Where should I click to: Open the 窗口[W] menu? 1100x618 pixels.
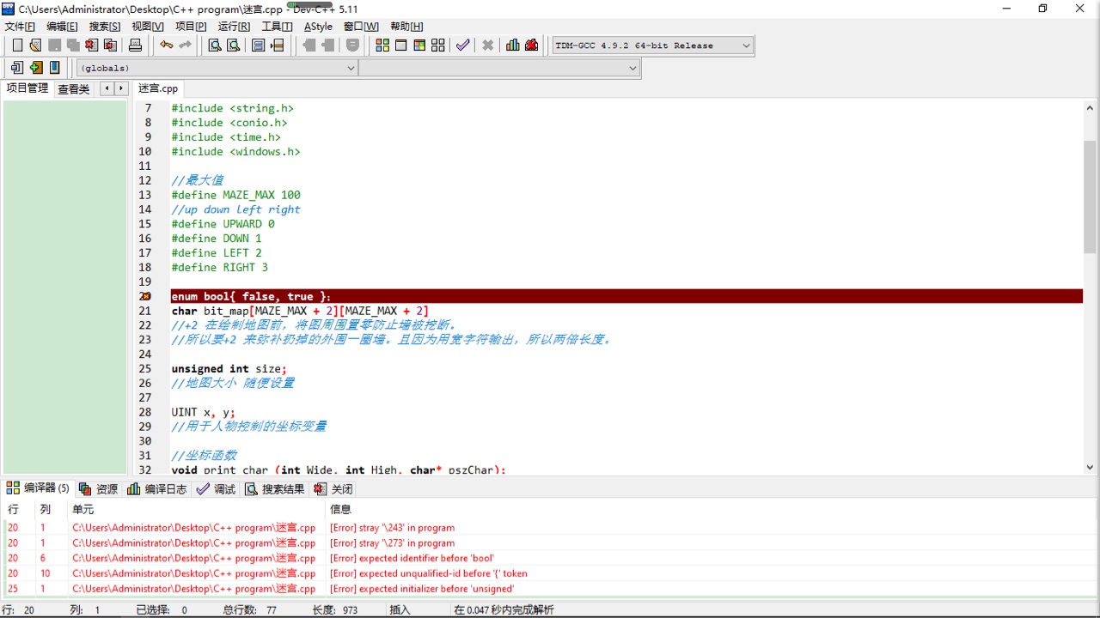(361, 27)
